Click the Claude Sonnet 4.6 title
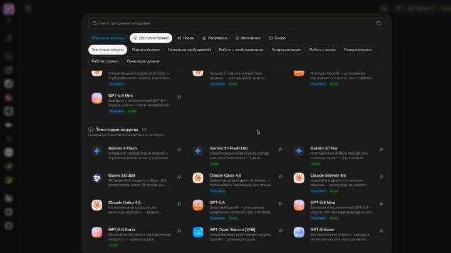451x253 pixels. tap(328, 176)
